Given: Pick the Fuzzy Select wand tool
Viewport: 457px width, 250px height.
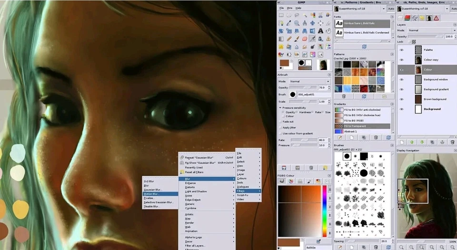Looking at the screenshot, I should 305,15.
